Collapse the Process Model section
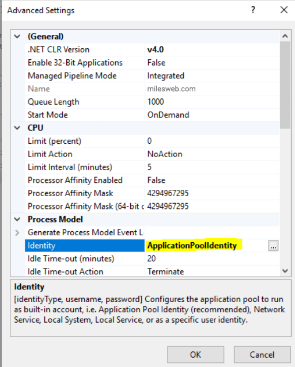 (x=17, y=219)
